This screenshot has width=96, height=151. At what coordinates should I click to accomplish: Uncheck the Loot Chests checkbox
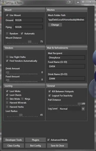click(7, 95)
